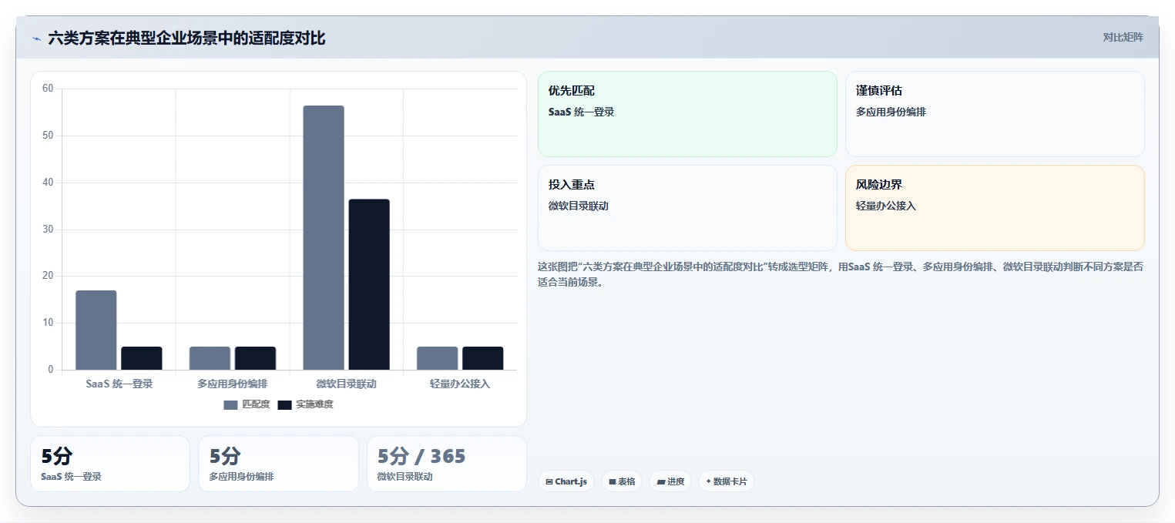Click the x-axis label SaaS 统一登录
Image resolution: width=1175 pixels, height=523 pixels.
click(119, 384)
